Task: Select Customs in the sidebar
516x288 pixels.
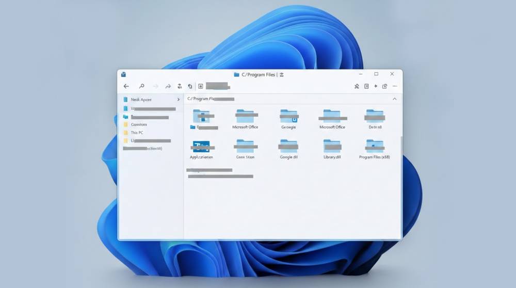Action: 138,124
